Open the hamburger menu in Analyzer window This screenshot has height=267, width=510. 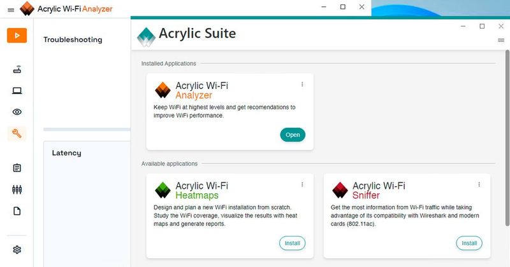(x=11, y=10)
